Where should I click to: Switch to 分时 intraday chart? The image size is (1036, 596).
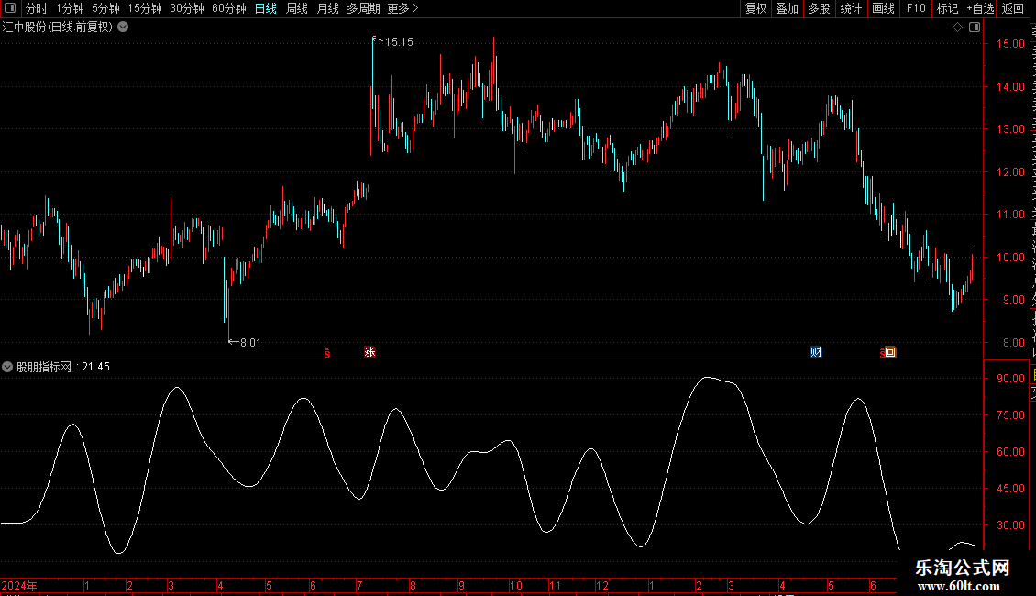pyautogui.click(x=37, y=8)
